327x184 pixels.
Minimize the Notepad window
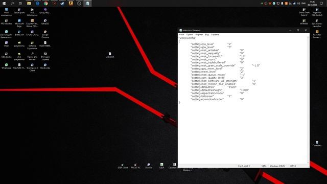point(290,30)
